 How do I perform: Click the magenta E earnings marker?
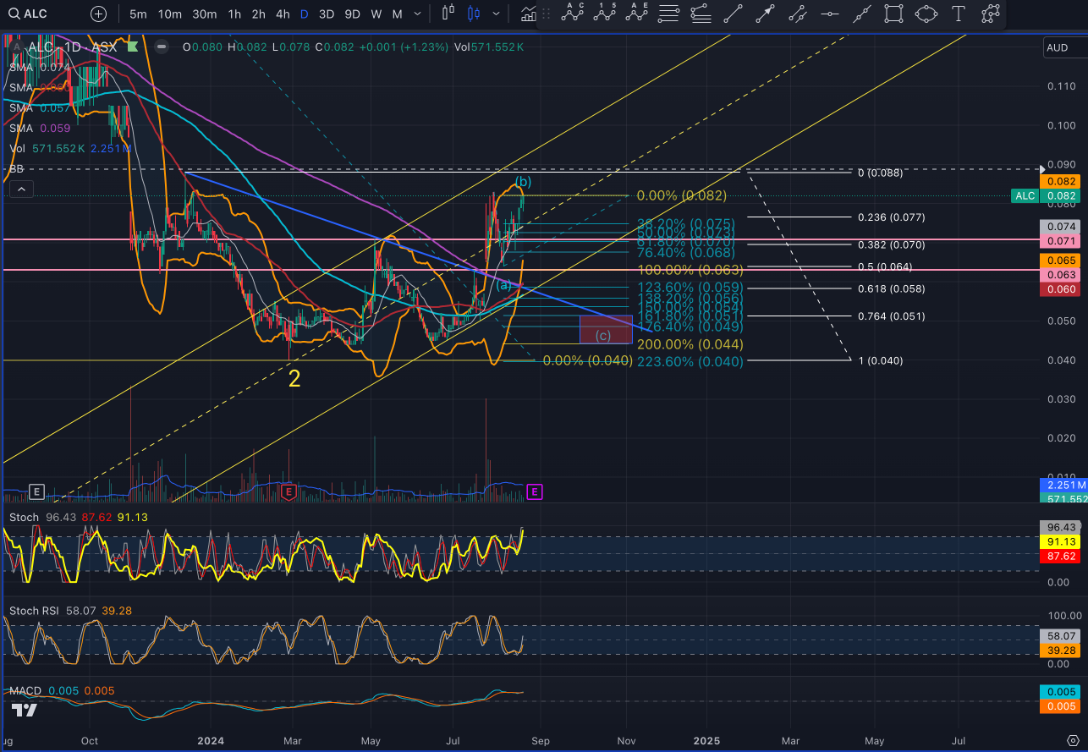(x=535, y=491)
